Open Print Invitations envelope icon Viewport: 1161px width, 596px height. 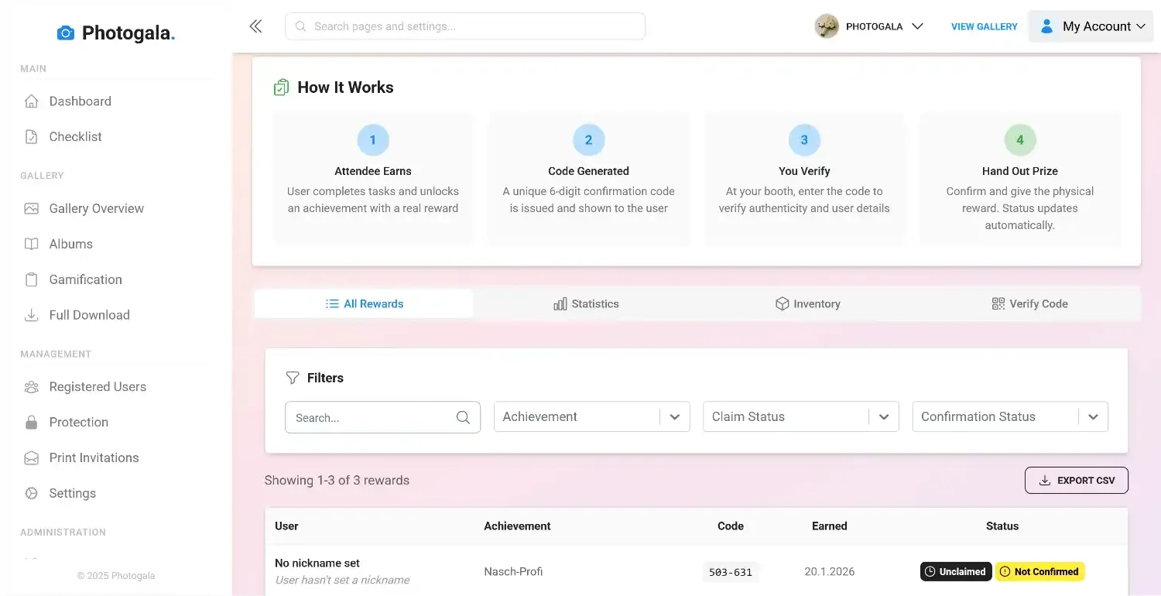pyautogui.click(x=31, y=457)
